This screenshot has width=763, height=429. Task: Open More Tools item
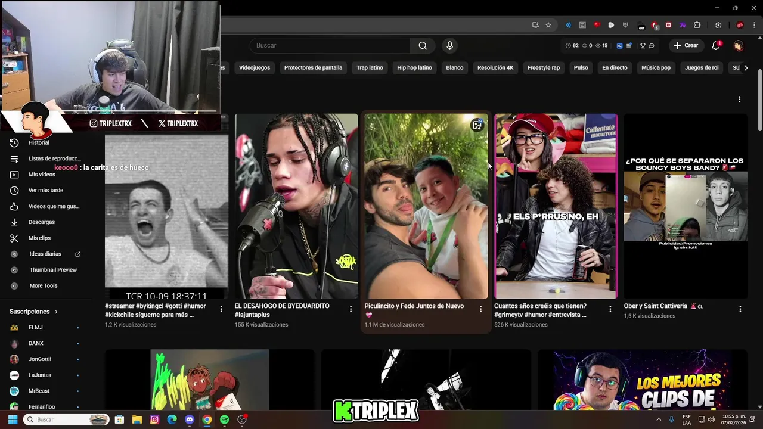(x=46, y=286)
